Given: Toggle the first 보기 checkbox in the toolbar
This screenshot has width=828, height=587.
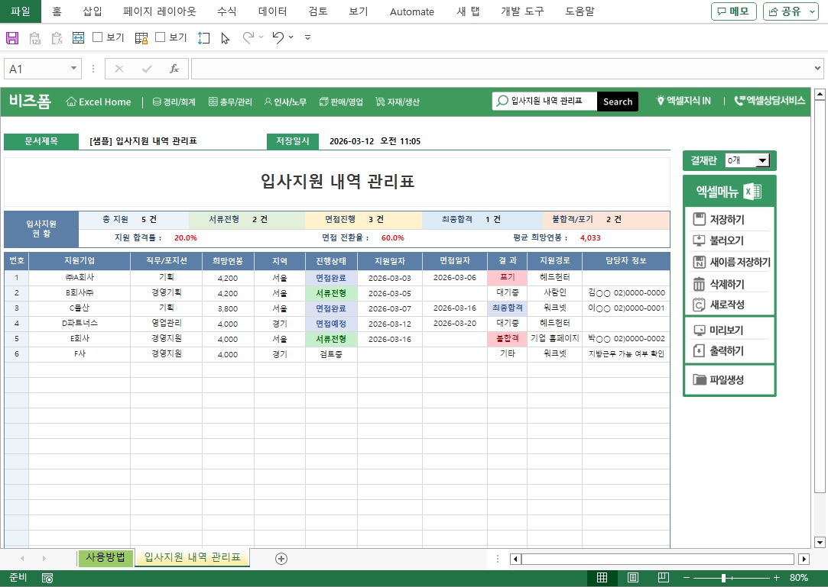Looking at the screenshot, I should (x=98, y=37).
